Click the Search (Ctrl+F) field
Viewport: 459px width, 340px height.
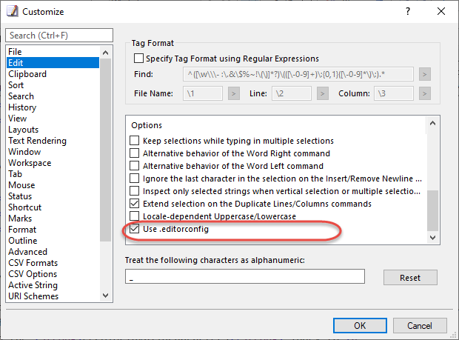tap(59, 35)
